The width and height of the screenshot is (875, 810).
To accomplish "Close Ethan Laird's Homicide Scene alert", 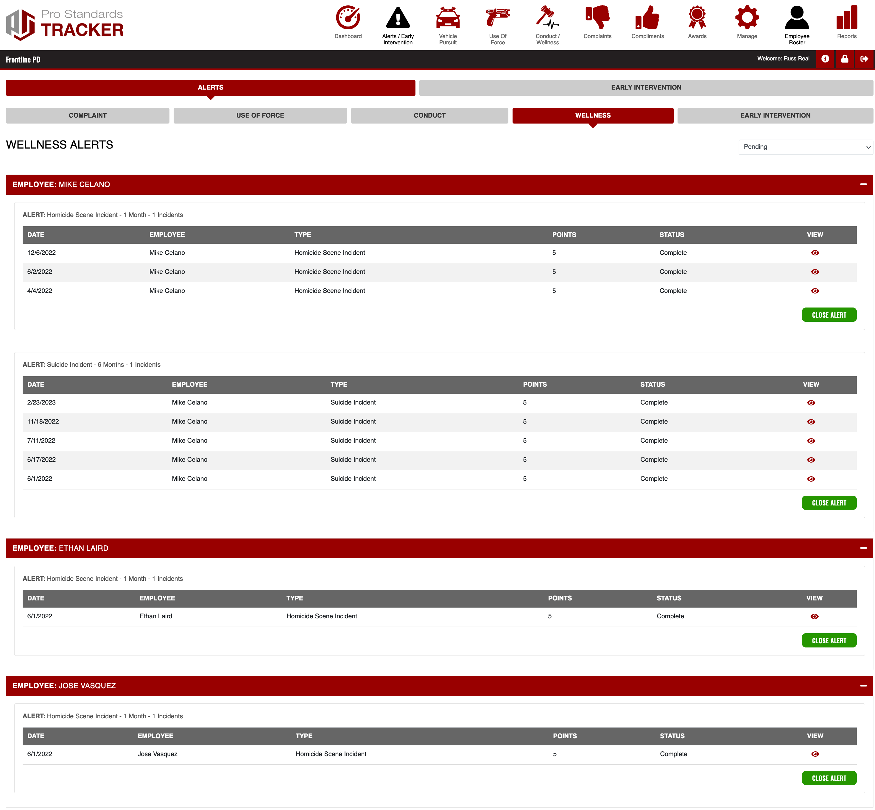I will pyautogui.click(x=829, y=641).
